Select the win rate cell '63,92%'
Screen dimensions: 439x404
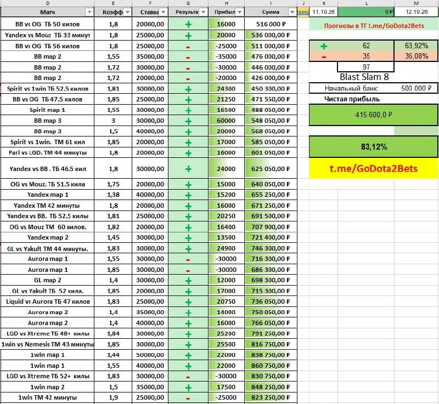(x=417, y=46)
